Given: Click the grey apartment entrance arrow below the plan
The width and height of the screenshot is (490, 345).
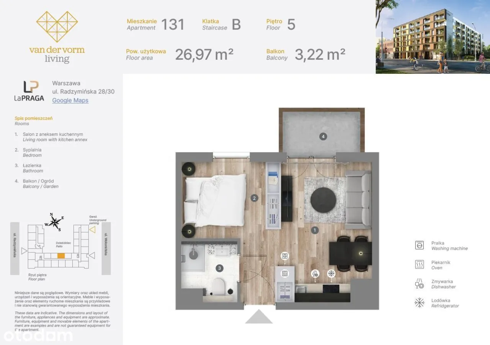Looking at the screenshot, I should pos(259,317).
